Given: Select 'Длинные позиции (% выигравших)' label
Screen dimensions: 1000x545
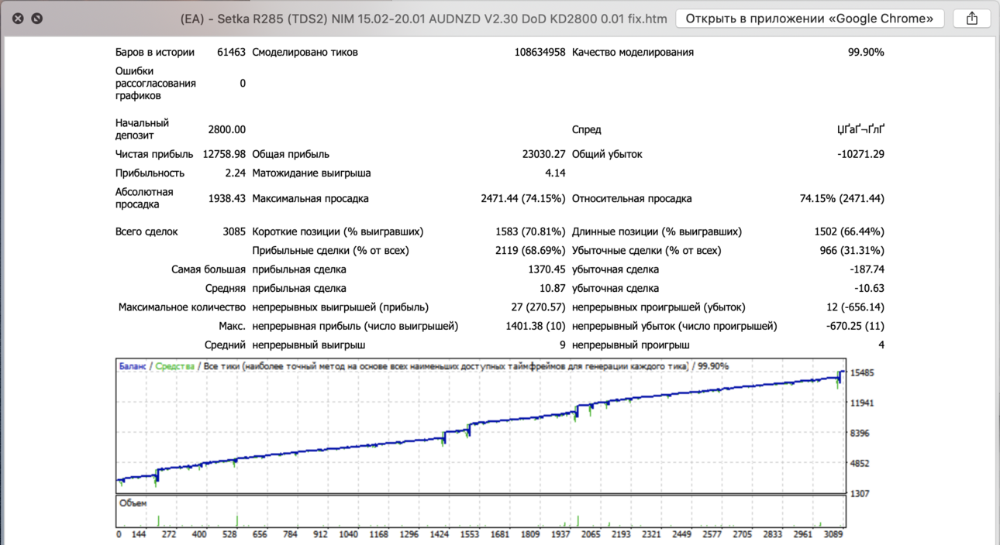Looking at the screenshot, I should click(x=657, y=231).
